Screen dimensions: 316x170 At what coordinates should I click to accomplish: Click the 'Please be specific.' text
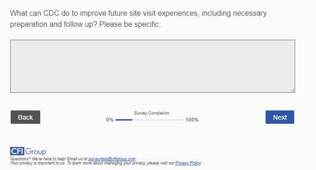coord(130,24)
